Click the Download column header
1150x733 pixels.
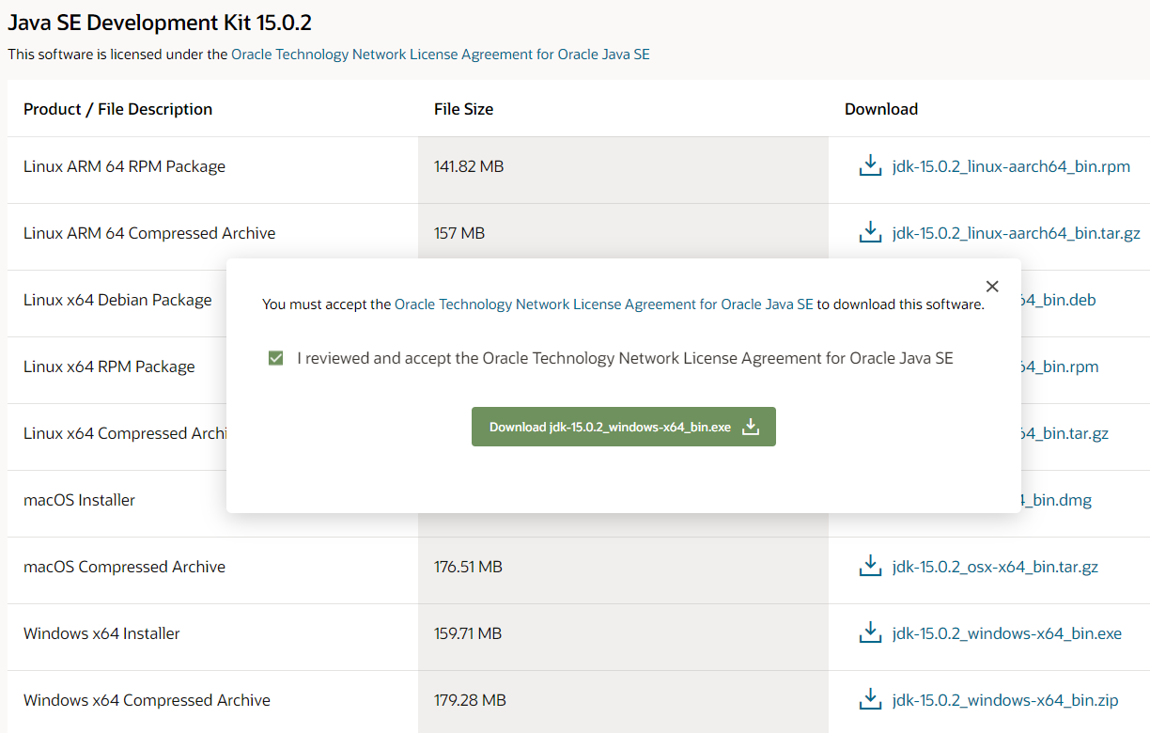click(881, 109)
